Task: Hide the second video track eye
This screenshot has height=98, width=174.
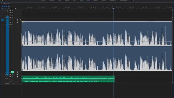Action: (x=13, y=13)
